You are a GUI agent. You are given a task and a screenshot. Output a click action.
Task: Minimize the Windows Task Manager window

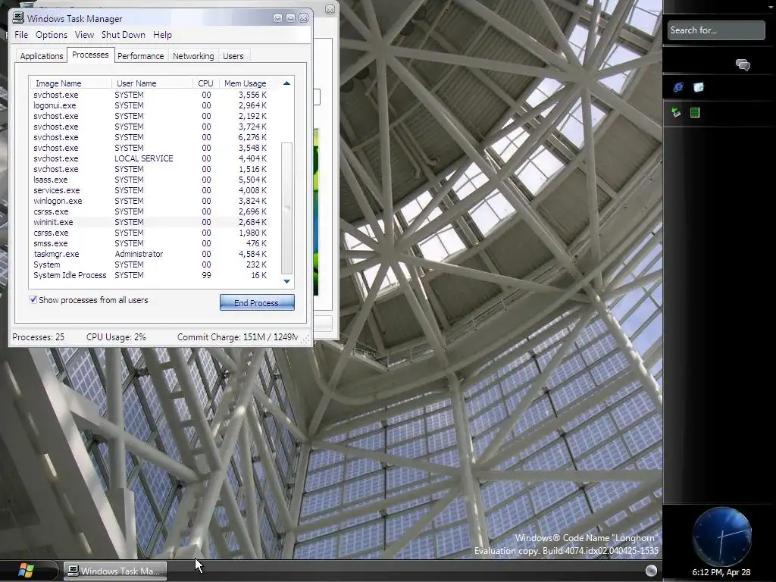coord(277,18)
